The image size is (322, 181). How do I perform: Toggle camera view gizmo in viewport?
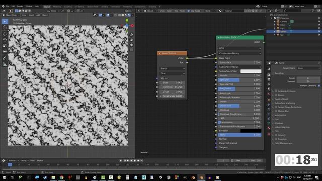point(131,45)
